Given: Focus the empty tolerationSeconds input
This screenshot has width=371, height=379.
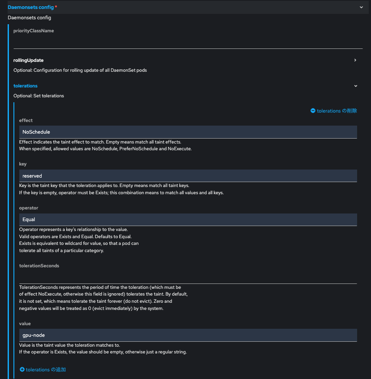Looking at the screenshot, I should (188, 277).
